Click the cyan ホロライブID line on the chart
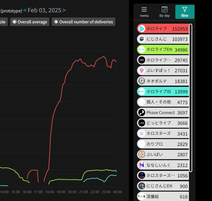The width and height of the screenshot is (212, 201). pos(95,178)
